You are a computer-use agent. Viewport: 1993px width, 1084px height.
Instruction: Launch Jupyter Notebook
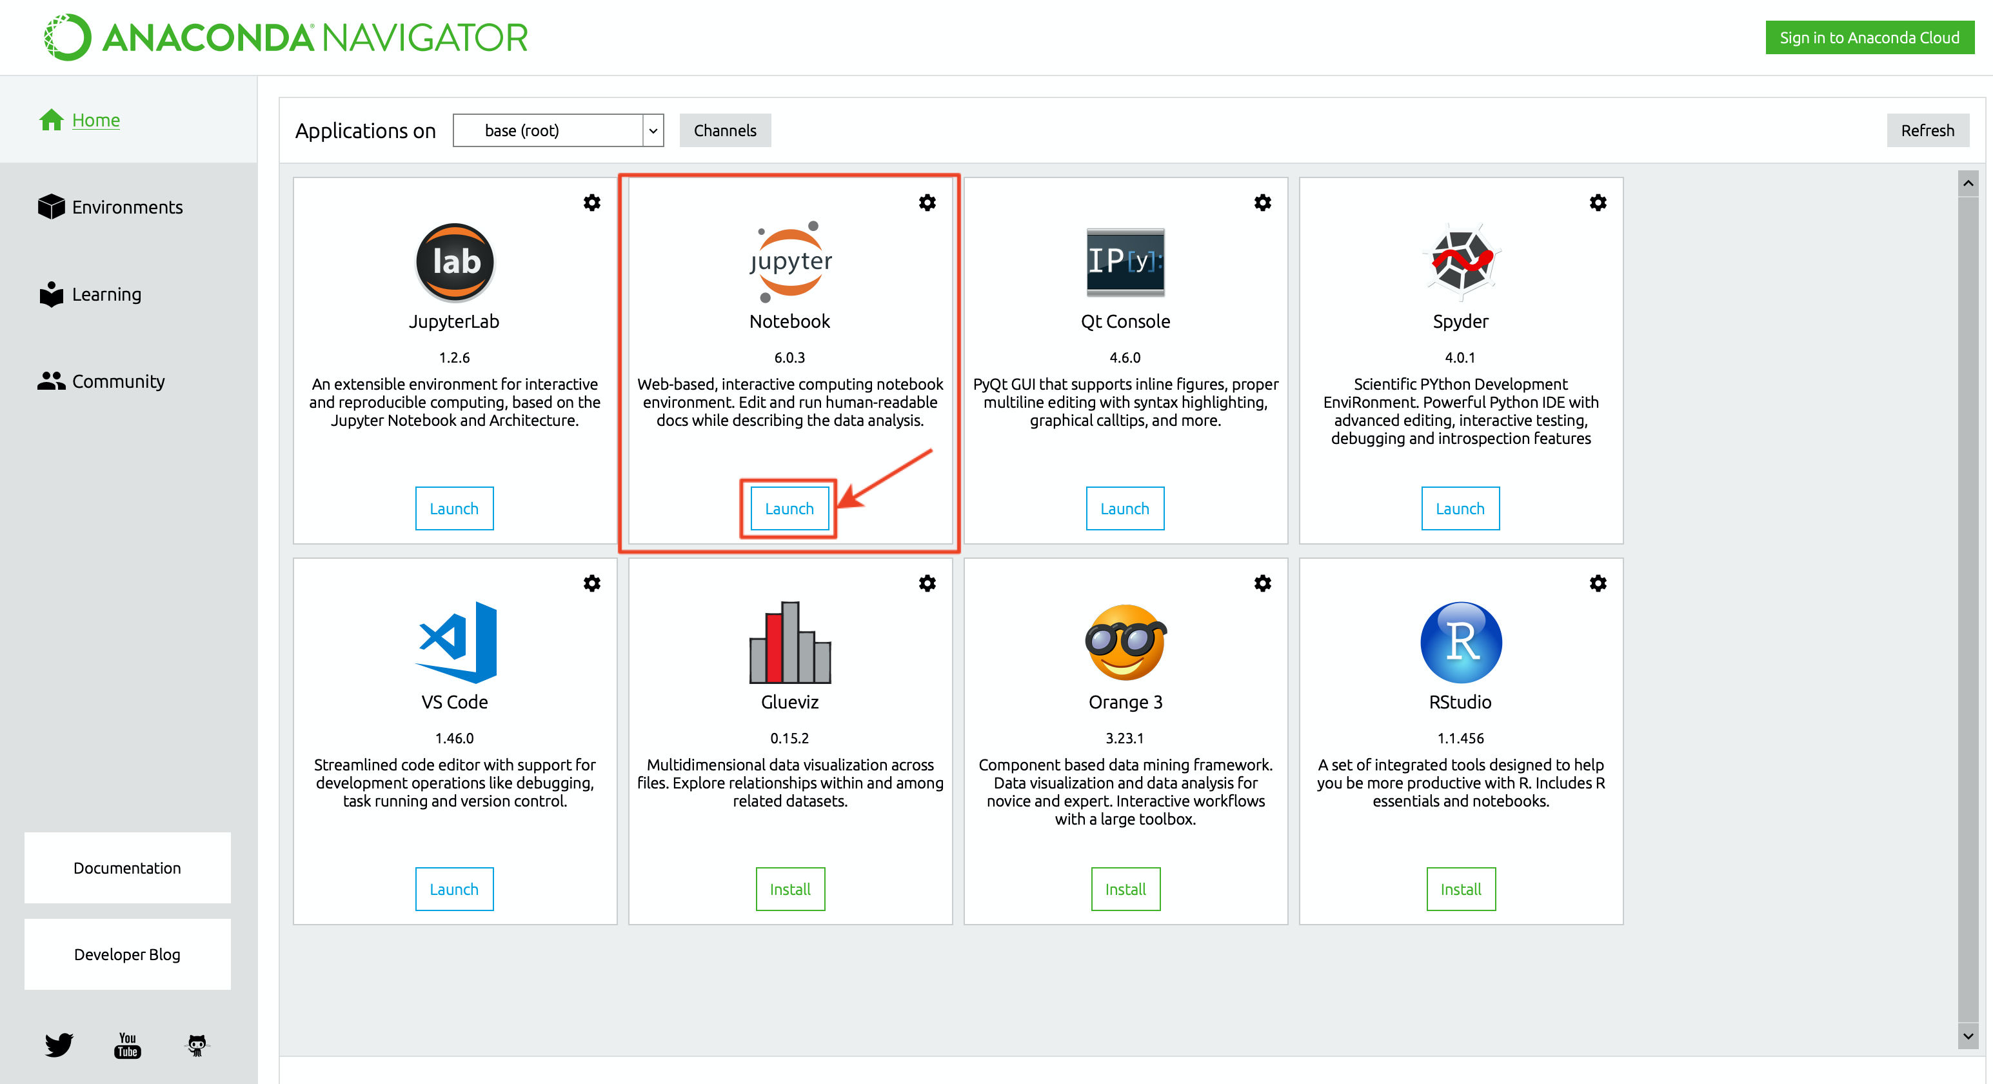[789, 508]
